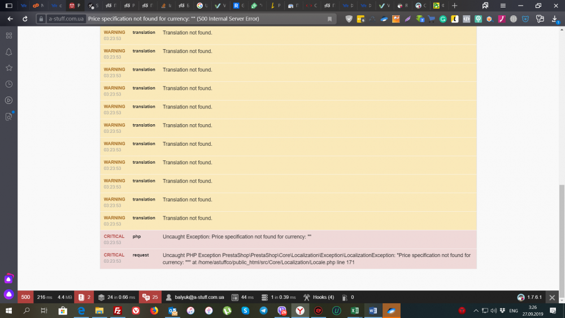Switch to the blue R icon tab

click(x=238, y=6)
